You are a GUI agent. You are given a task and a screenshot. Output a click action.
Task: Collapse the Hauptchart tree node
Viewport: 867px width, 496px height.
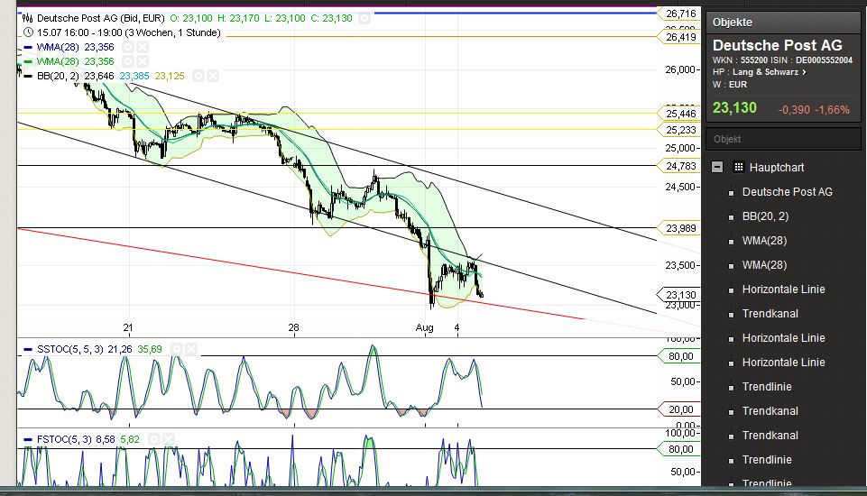pos(717,167)
